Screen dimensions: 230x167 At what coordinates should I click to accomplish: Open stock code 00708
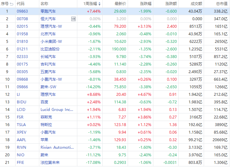click(22, 19)
